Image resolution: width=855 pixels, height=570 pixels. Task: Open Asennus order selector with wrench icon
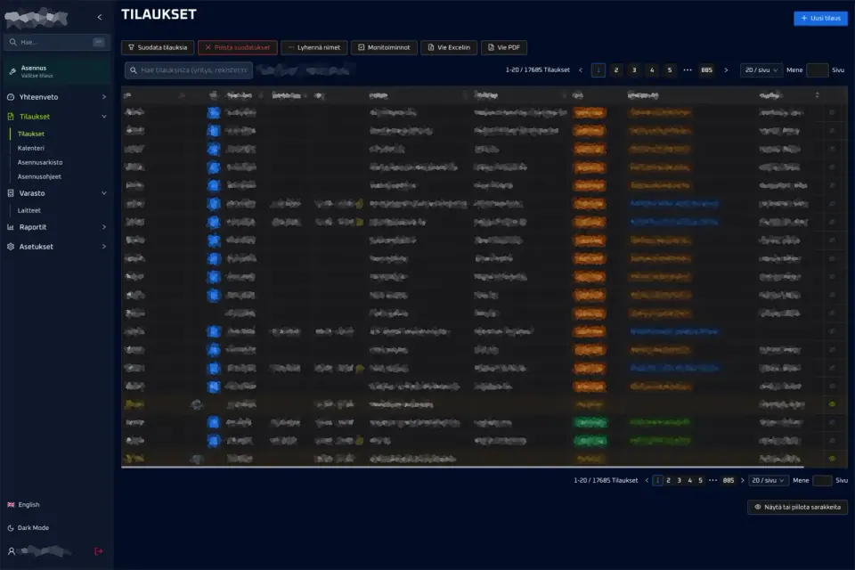(57, 71)
